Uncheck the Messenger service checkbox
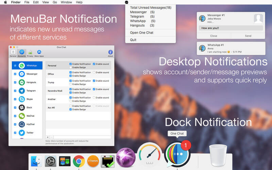Viewport: 272px width, 170px height. click(15, 74)
